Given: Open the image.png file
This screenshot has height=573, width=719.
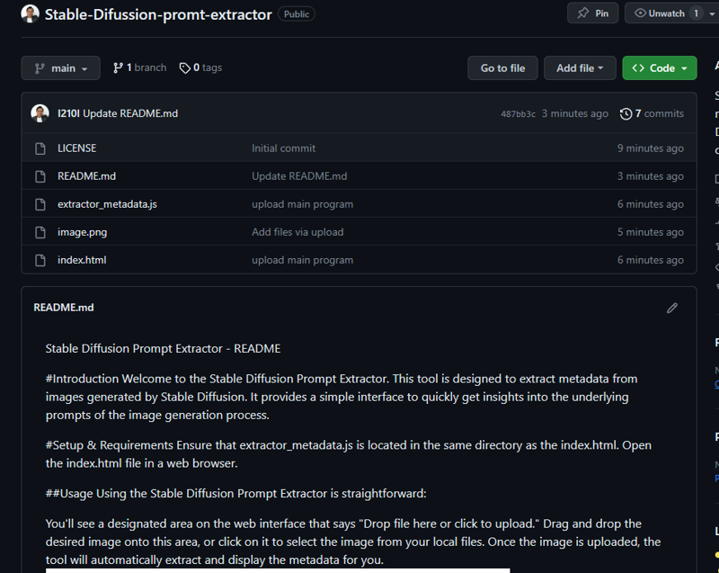Looking at the screenshot, I should 82,232.
